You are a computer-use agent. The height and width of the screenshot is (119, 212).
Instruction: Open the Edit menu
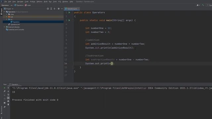(10, 2)
